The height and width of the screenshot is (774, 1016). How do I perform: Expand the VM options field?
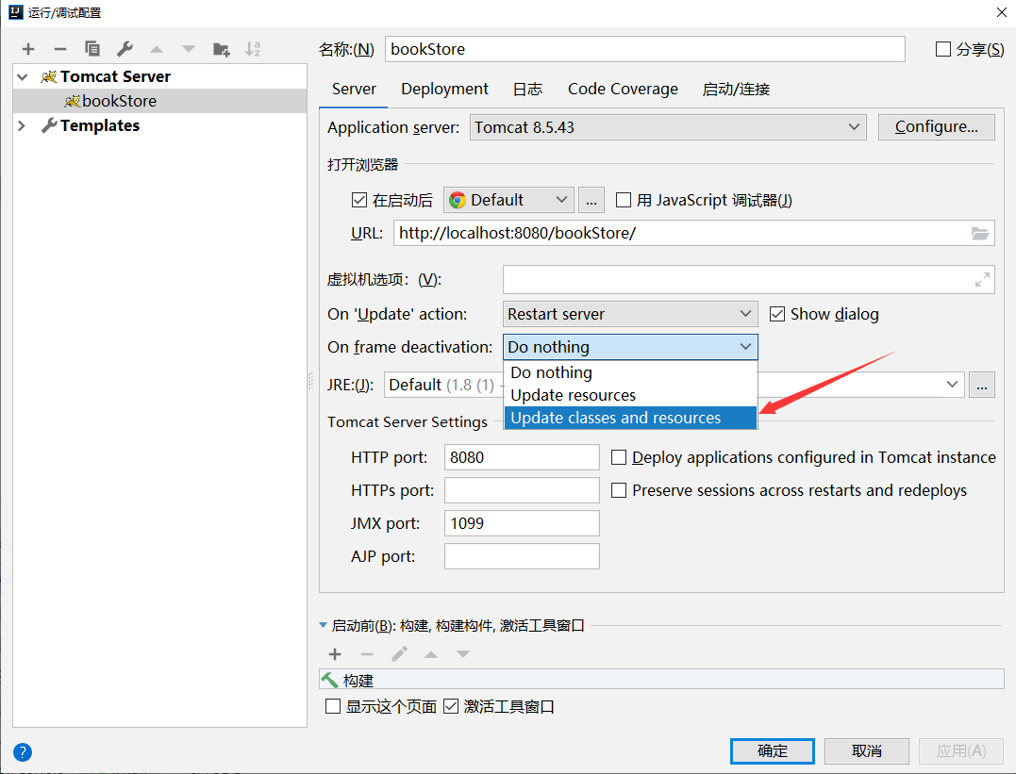(x=982, y=279)
